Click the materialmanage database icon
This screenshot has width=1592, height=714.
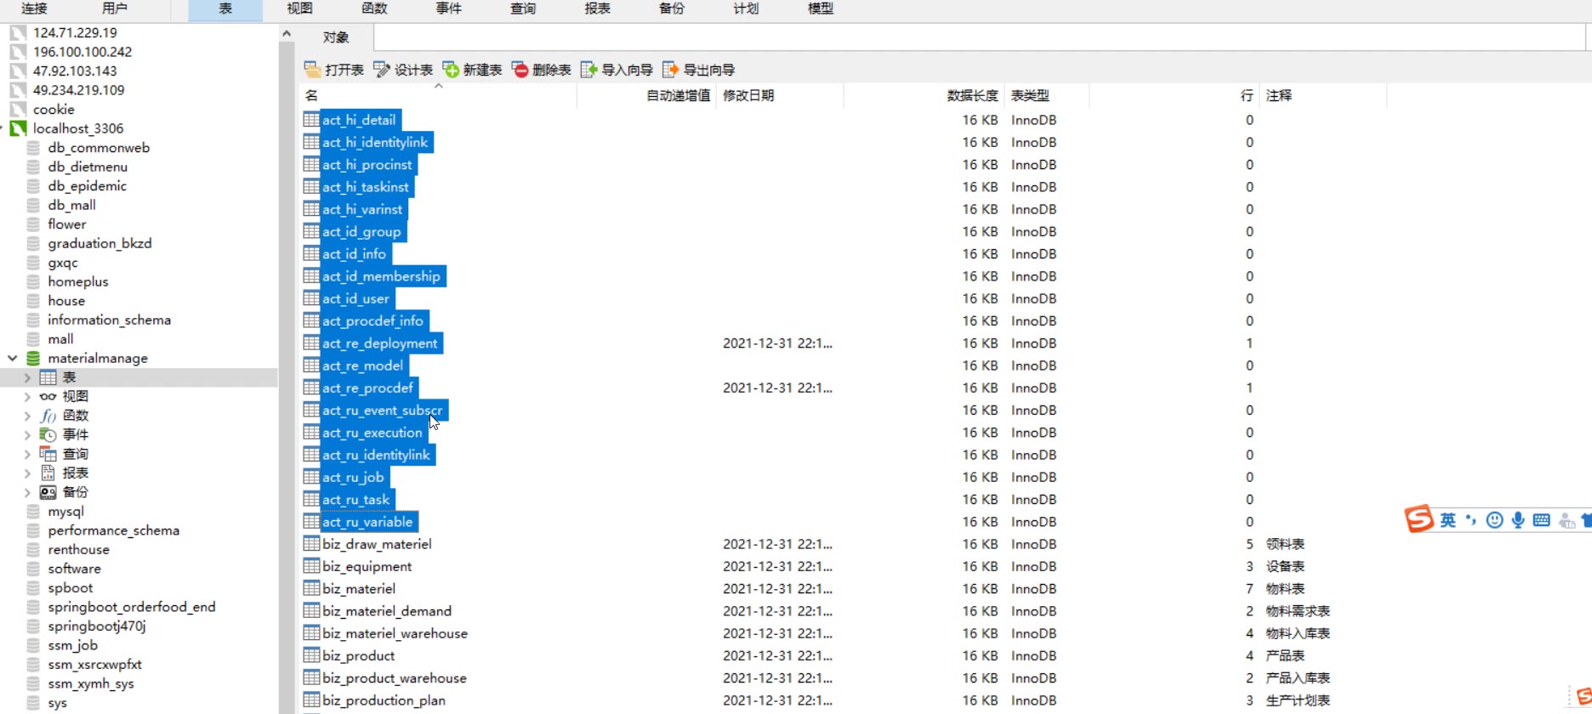click(33, 358)
